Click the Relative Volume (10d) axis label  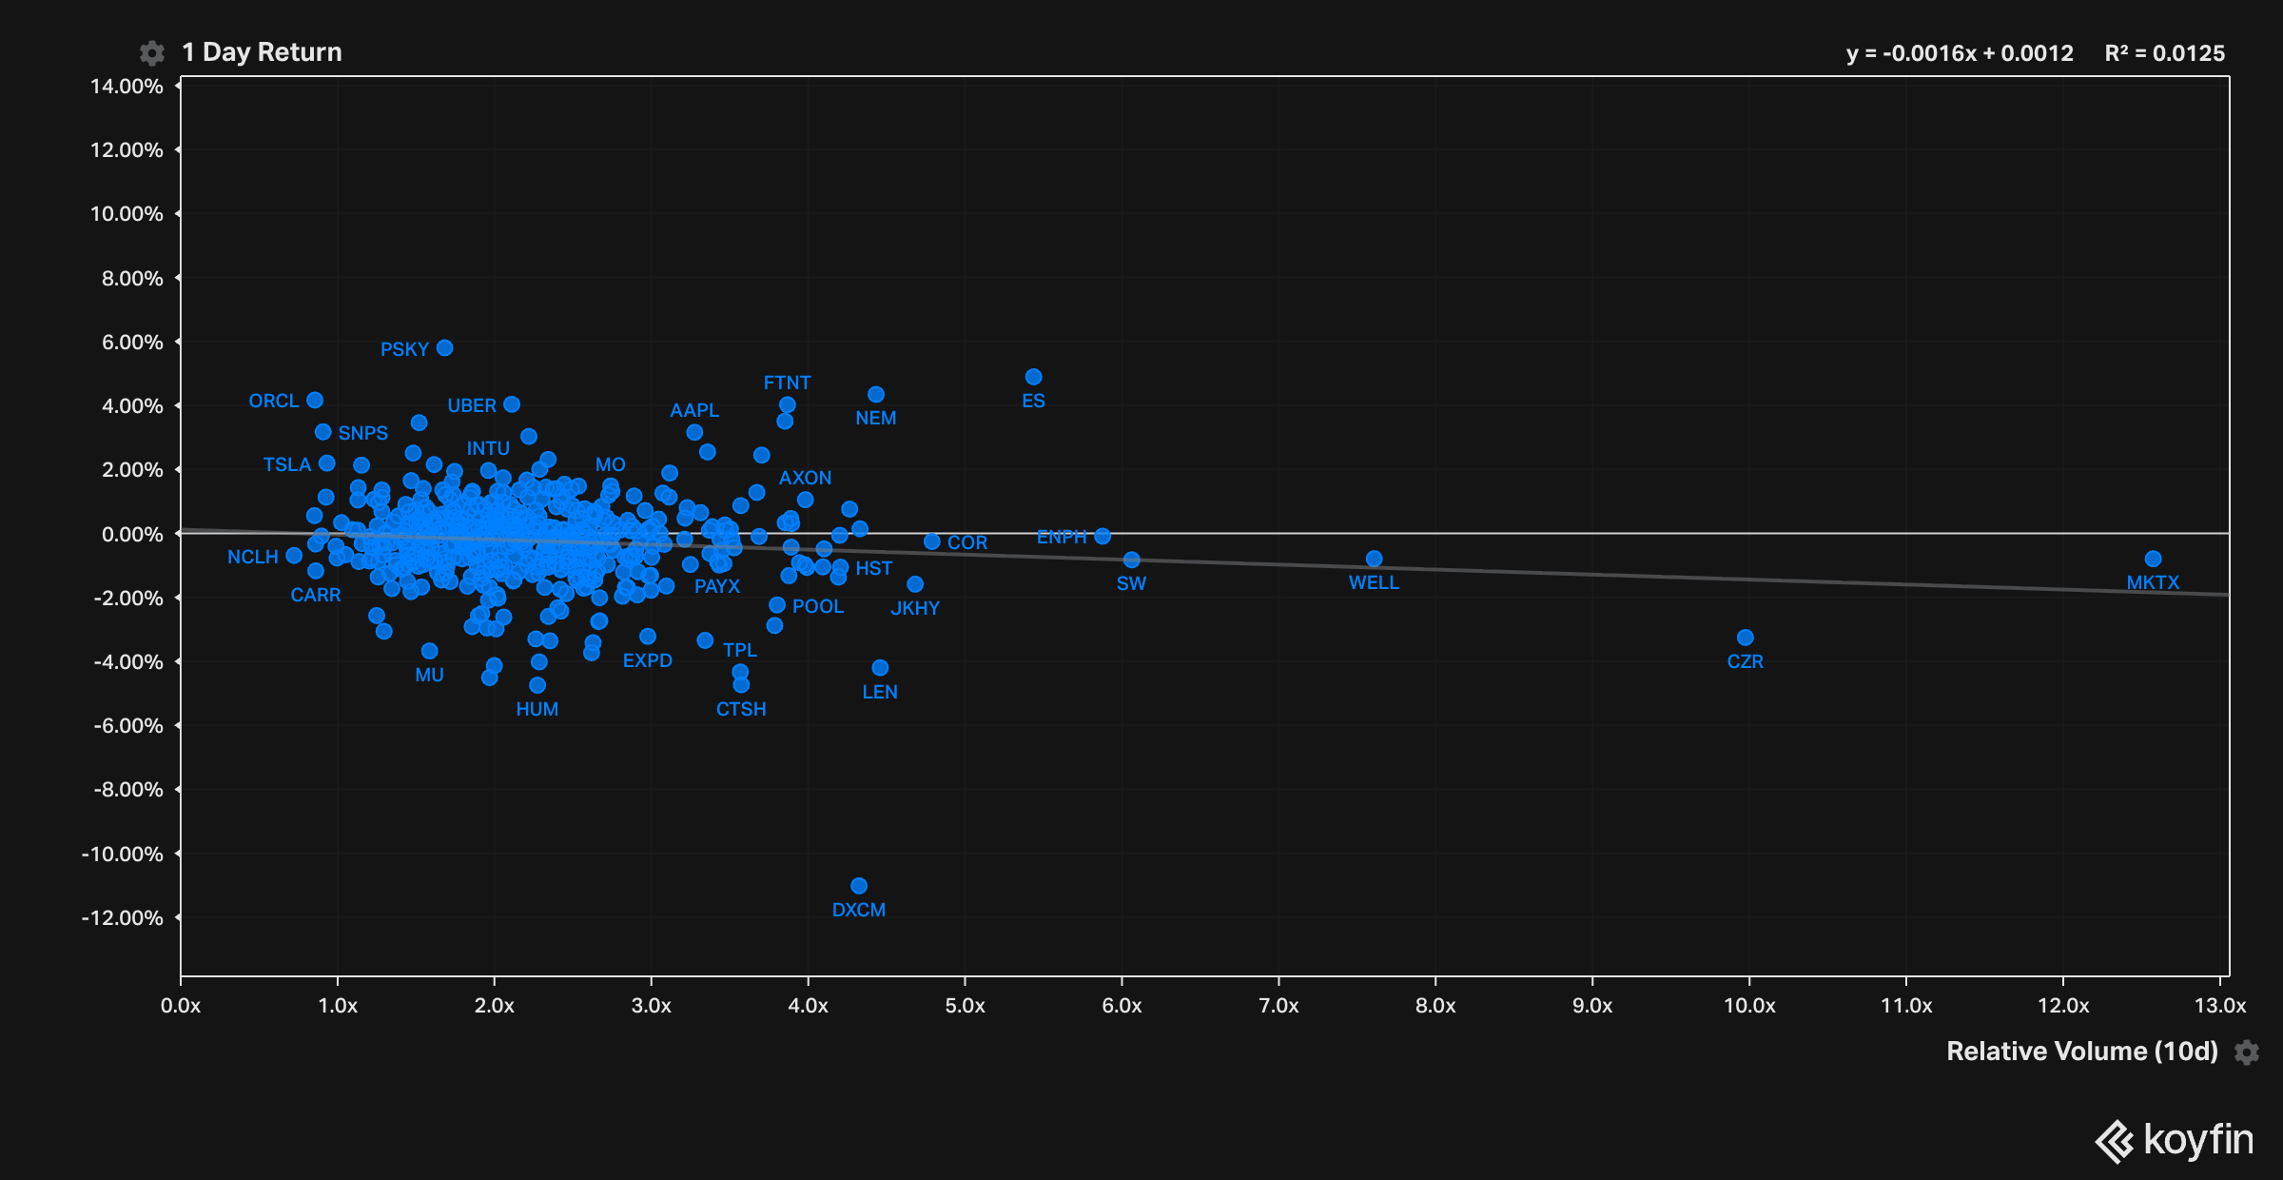click(x=2081, y=1052)
